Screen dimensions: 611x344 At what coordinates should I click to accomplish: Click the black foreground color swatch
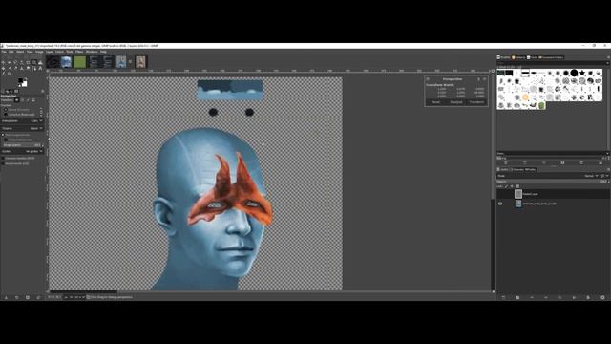pyautogui.click(x=20, y=80)
